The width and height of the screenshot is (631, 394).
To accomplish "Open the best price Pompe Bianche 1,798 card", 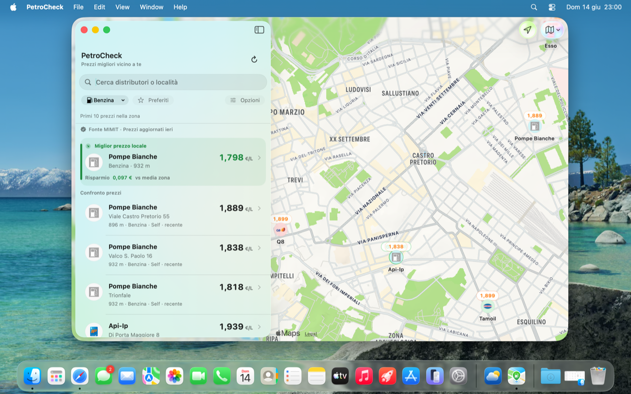I will click(173, 162).
